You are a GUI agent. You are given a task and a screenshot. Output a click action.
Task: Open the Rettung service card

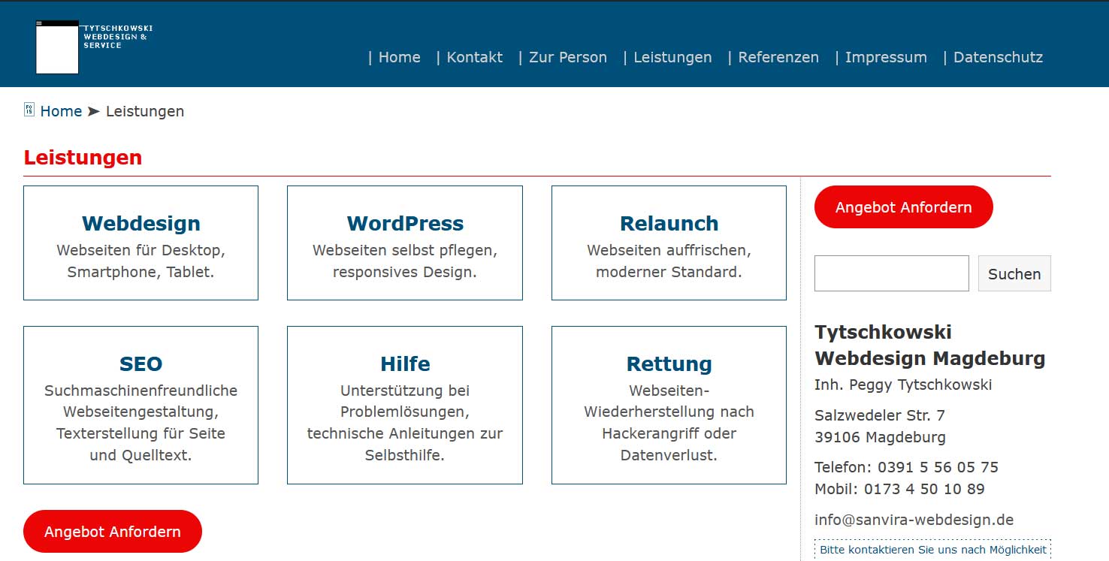point(669,405)
